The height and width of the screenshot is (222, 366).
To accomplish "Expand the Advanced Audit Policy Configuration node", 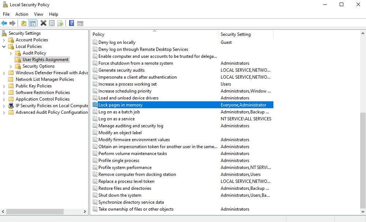I will (4, 113).
